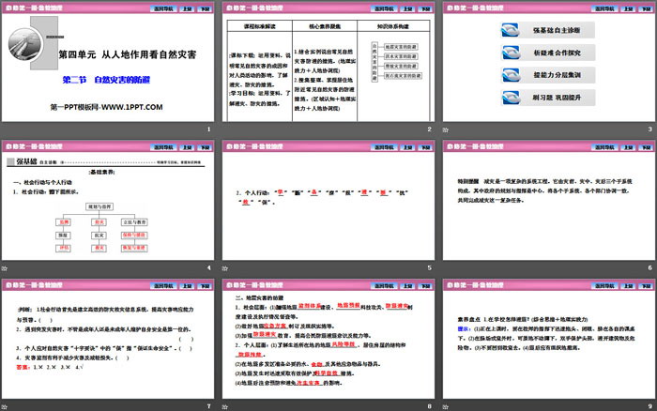Screen dimensions: 657x411
Task: Select slide 8 thumbnail about 地震灾害的防避
Action: 327,342
